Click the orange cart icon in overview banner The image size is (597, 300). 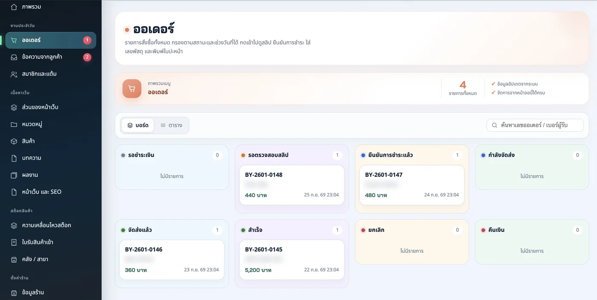coord(132,89)
